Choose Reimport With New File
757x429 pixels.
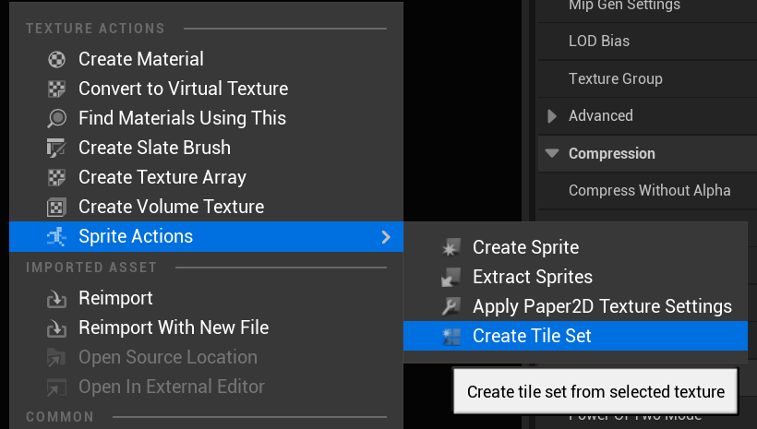point(174,328)
